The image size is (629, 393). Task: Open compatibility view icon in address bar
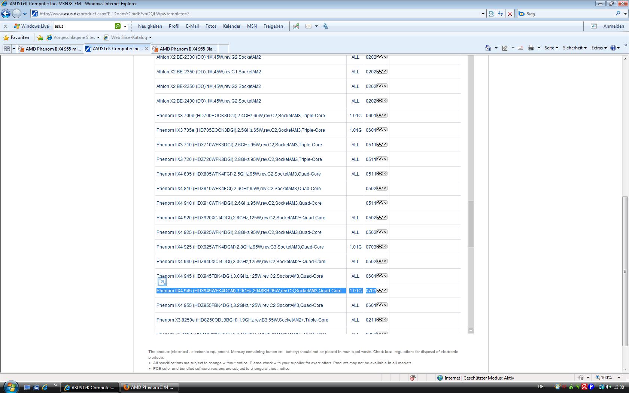(x=491, y=14)
